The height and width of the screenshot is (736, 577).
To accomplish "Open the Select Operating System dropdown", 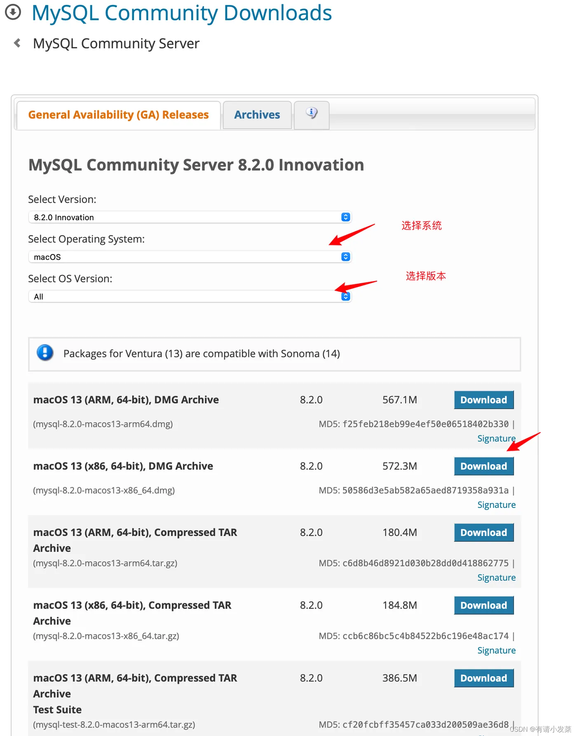I will click(x=190, y=257).
